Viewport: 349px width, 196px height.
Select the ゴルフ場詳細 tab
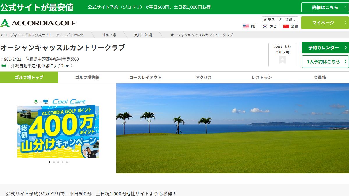point(87,77)
